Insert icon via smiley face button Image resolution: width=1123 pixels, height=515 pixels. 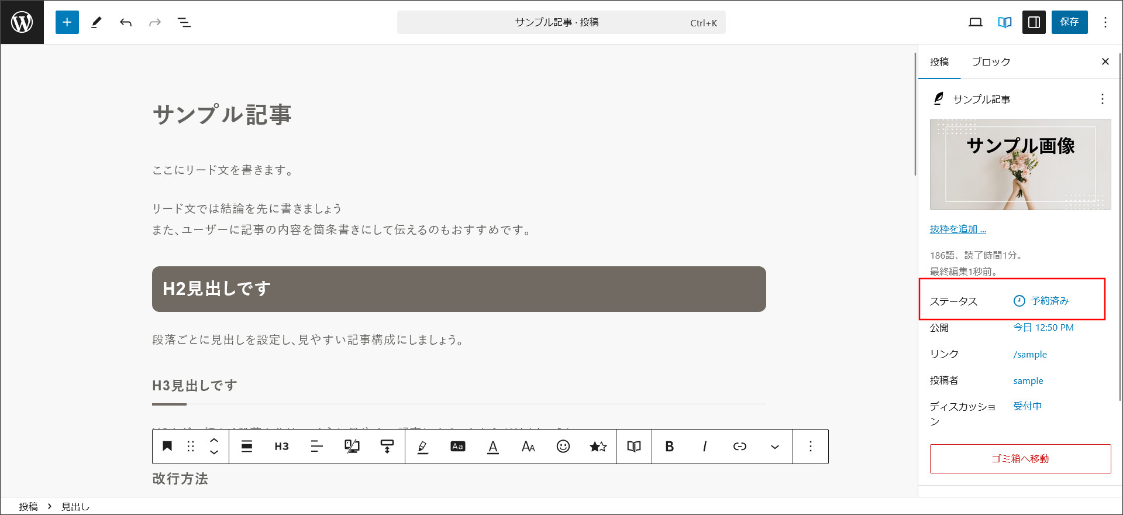click(x=563, y=447)
